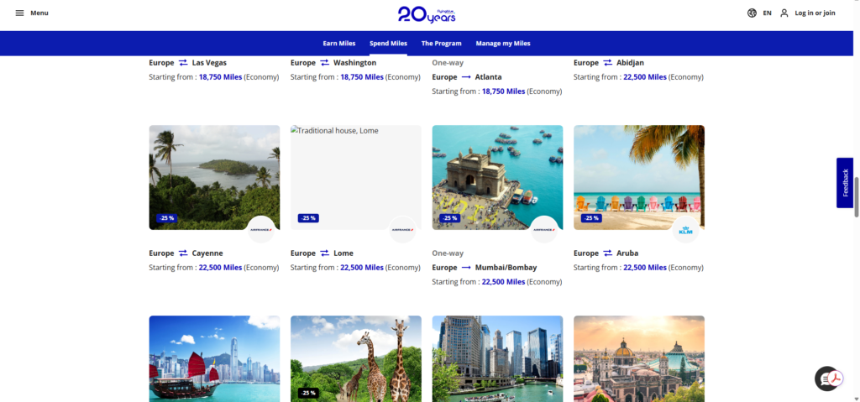Click -25 % badge on Lome card
The image size is (860, 402).
(308, 218)
